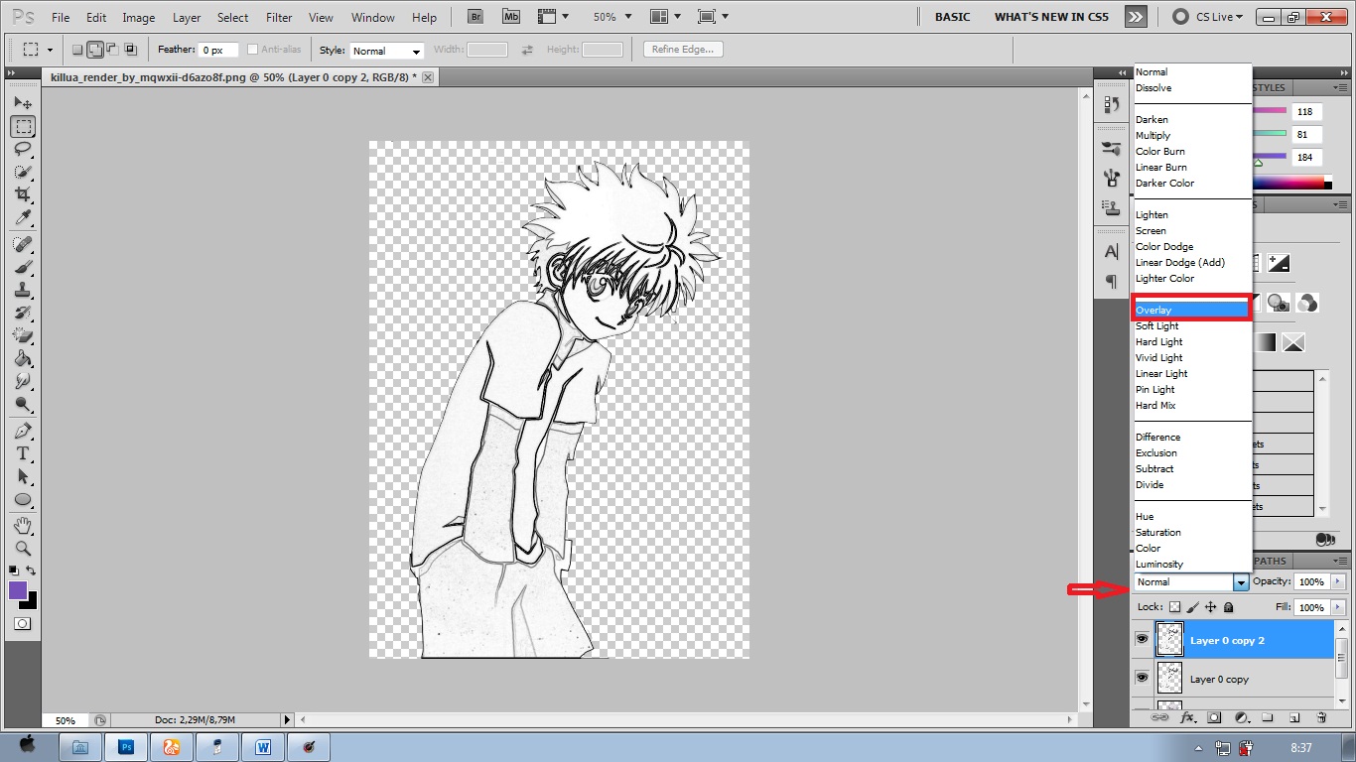Click the purple foreground color swatch
The height and width of the screenshot is (762, 1356).
[x=18, y=590]
